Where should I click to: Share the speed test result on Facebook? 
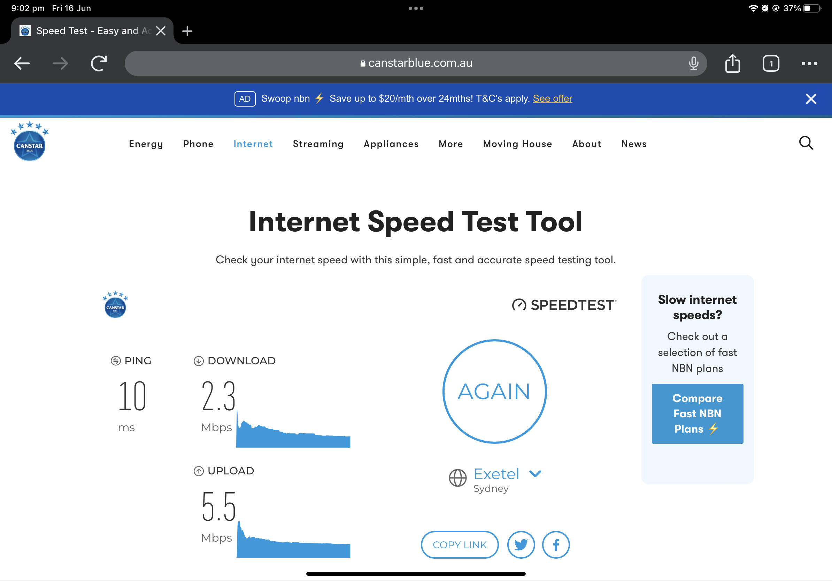(x=556, y=544)
